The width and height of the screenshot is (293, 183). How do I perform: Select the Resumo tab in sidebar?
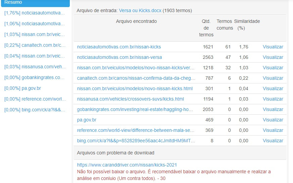pos(35,3)
